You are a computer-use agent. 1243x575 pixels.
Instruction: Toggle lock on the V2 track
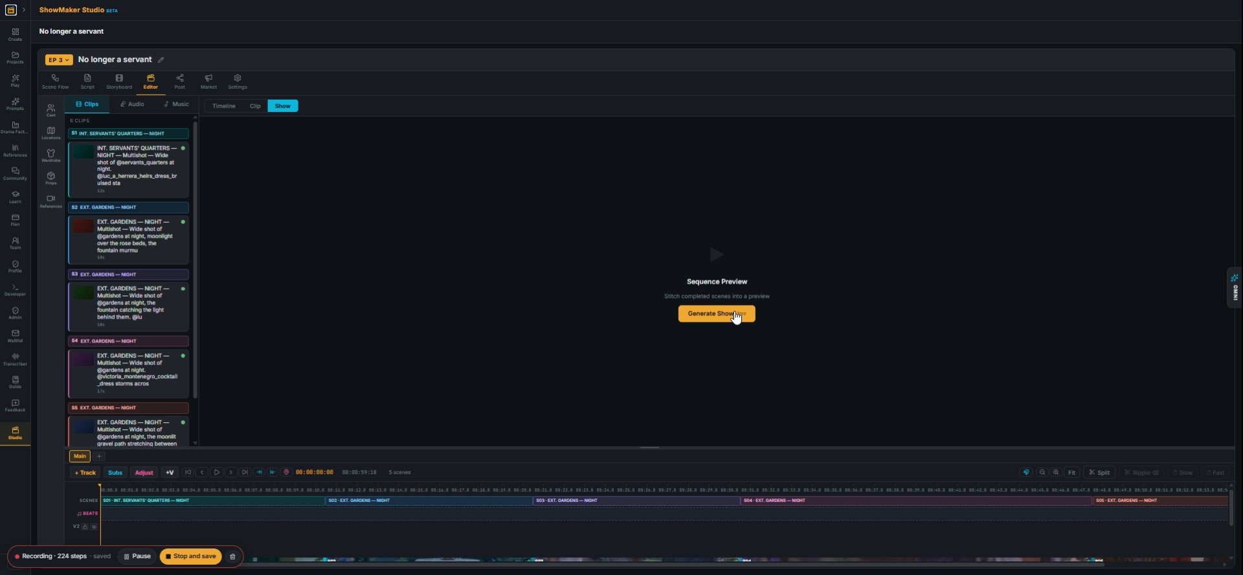[85, 527]
